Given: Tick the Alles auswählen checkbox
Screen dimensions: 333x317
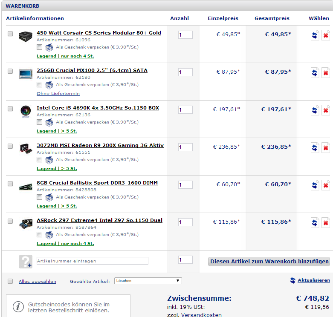Looking at the screenshot, I should tap(10, 281).
